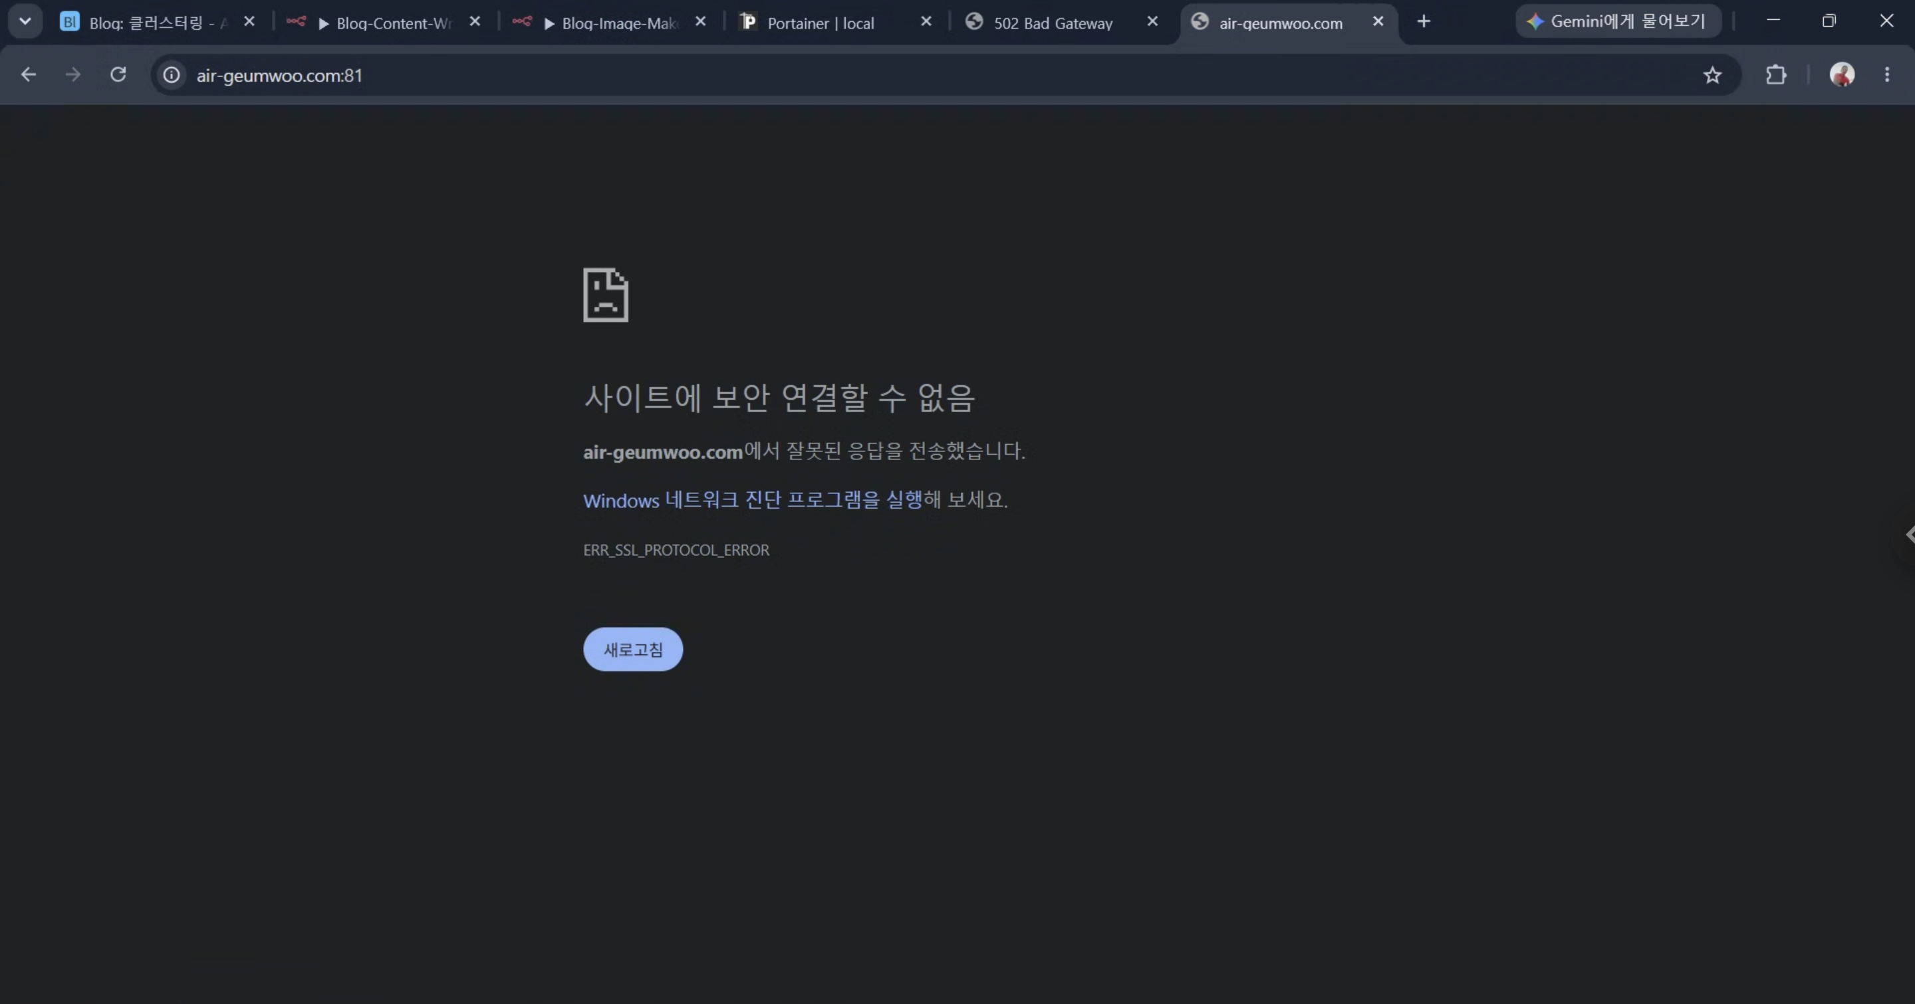Click the 사이트에 보안 연결할 수 없음 heading

click(x=779, y=398)
